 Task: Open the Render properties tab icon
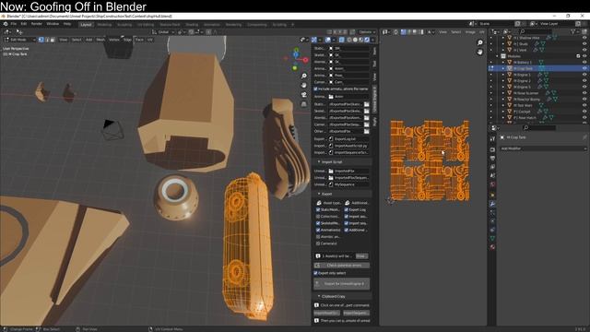[492, 149]
